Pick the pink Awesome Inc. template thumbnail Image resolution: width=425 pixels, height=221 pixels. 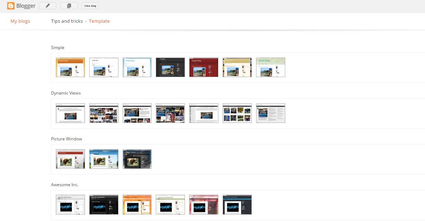point(204,205)
